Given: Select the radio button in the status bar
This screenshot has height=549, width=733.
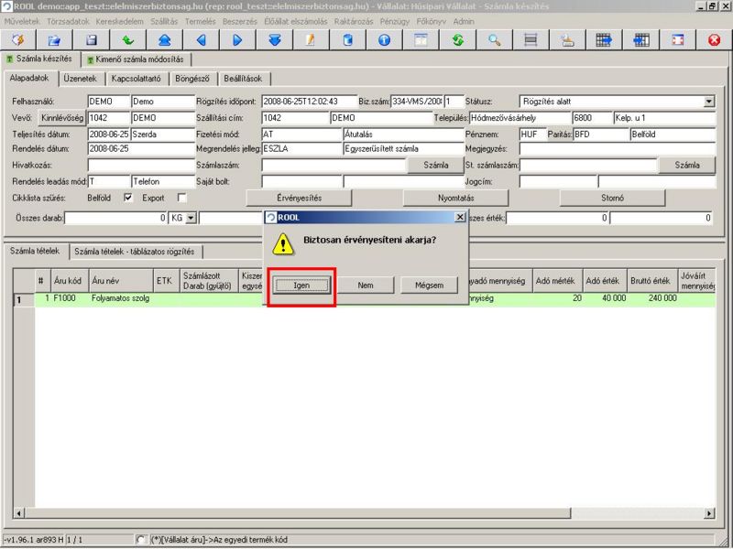Looking at the screenshot, I should [x=140, y=540].
